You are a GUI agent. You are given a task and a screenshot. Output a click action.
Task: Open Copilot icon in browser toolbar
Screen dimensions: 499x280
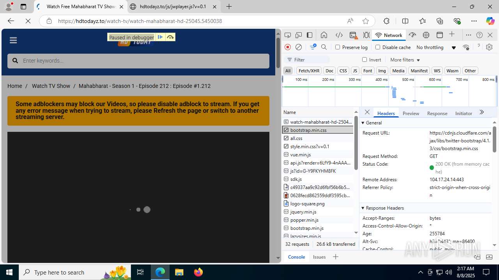pos(490,21)
